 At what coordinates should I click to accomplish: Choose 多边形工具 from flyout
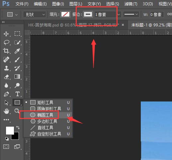(48, 121)
